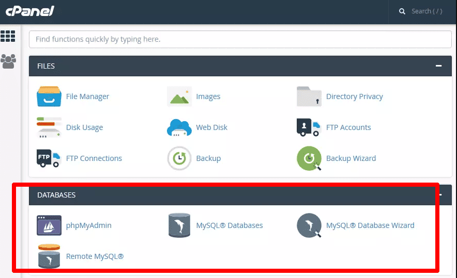Open the Backup link

pos(208,158)
